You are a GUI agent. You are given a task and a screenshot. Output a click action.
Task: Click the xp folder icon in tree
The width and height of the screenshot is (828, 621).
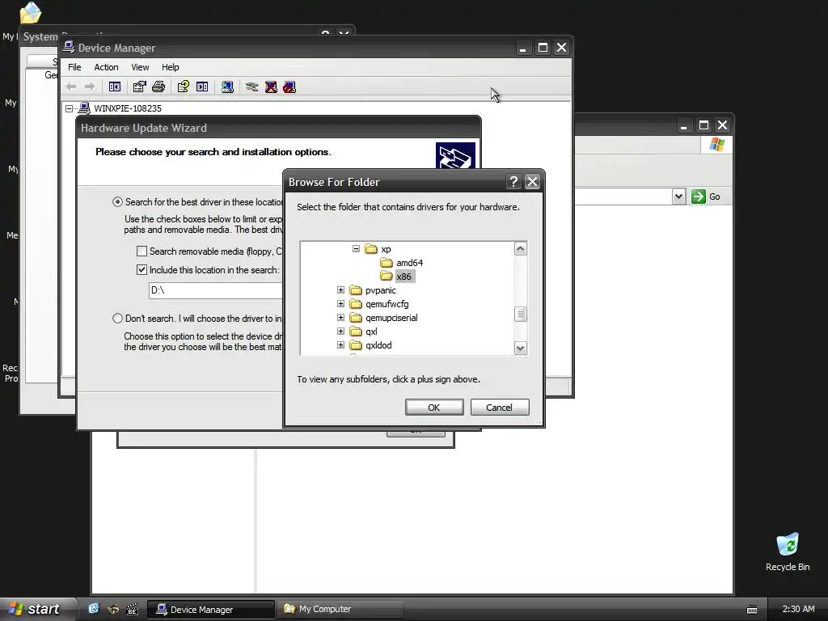click(x=371, y=249)
